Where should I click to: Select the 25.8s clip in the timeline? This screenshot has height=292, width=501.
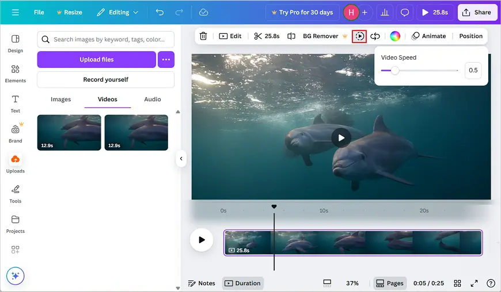(353, 243)
